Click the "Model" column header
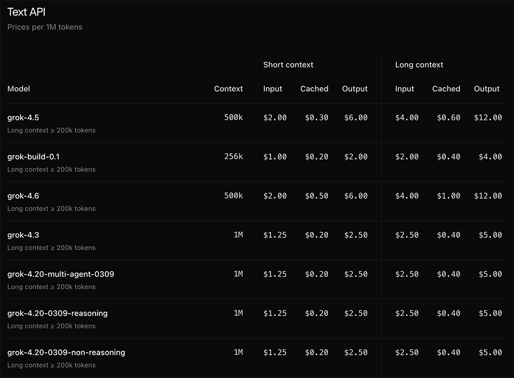Screen dimensions: 514x378 [x=19, y=89]
